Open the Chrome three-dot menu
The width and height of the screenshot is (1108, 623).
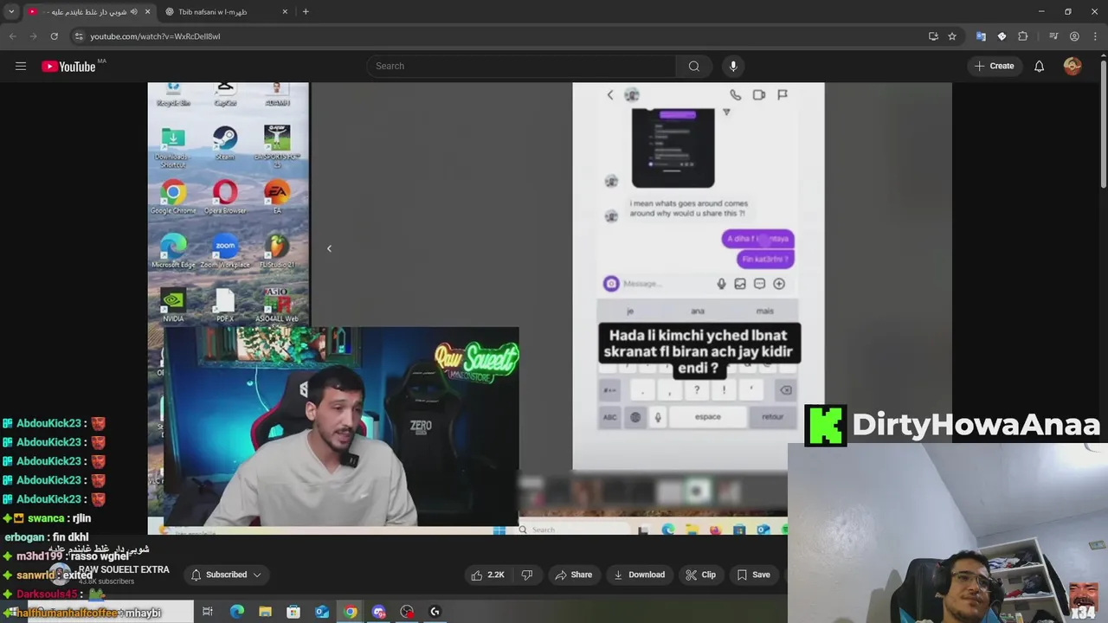pyautogui.click(x=1094, y=36)
